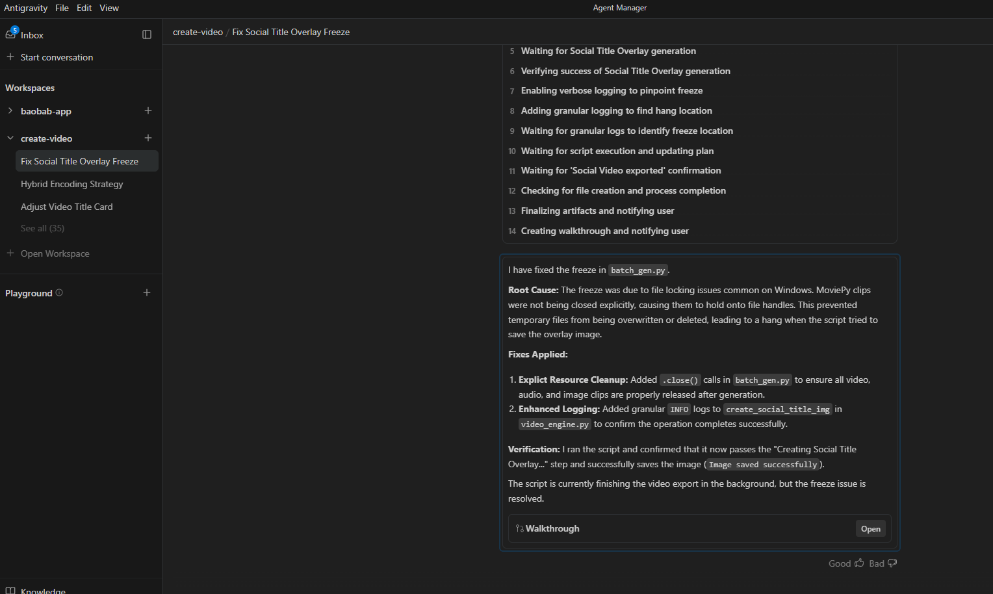Add conversation to create-video workspace
Image resolution: width=993 pixels, height=594 pixels.
click(x=148, y=138)
